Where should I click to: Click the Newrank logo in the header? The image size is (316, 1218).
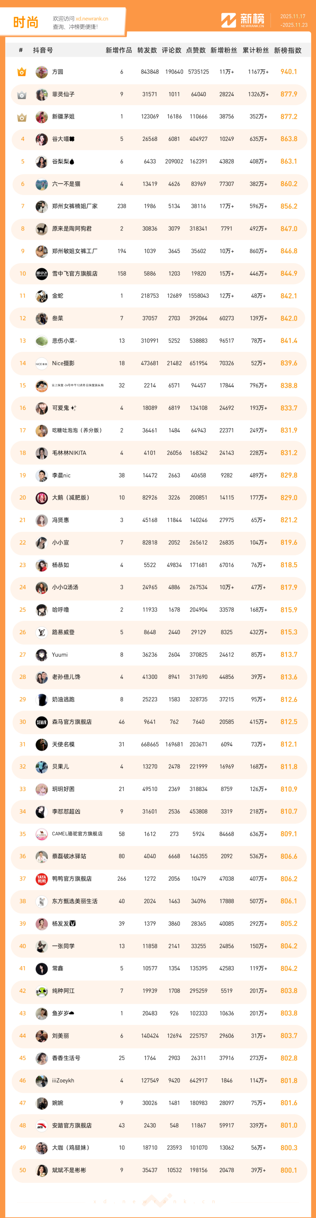point(243,20)
